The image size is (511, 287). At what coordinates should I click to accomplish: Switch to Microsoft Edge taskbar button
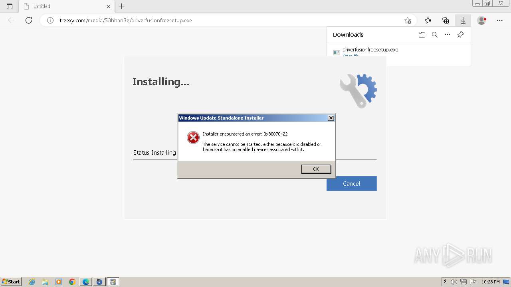tap(86, 282)
